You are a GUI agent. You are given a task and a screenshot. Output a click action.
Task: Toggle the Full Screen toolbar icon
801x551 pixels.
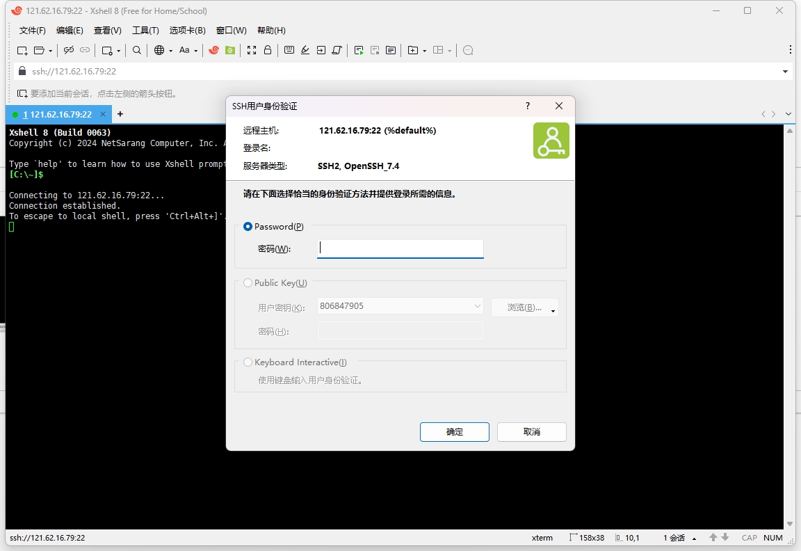pyautogui.click(x=251, y=50)
